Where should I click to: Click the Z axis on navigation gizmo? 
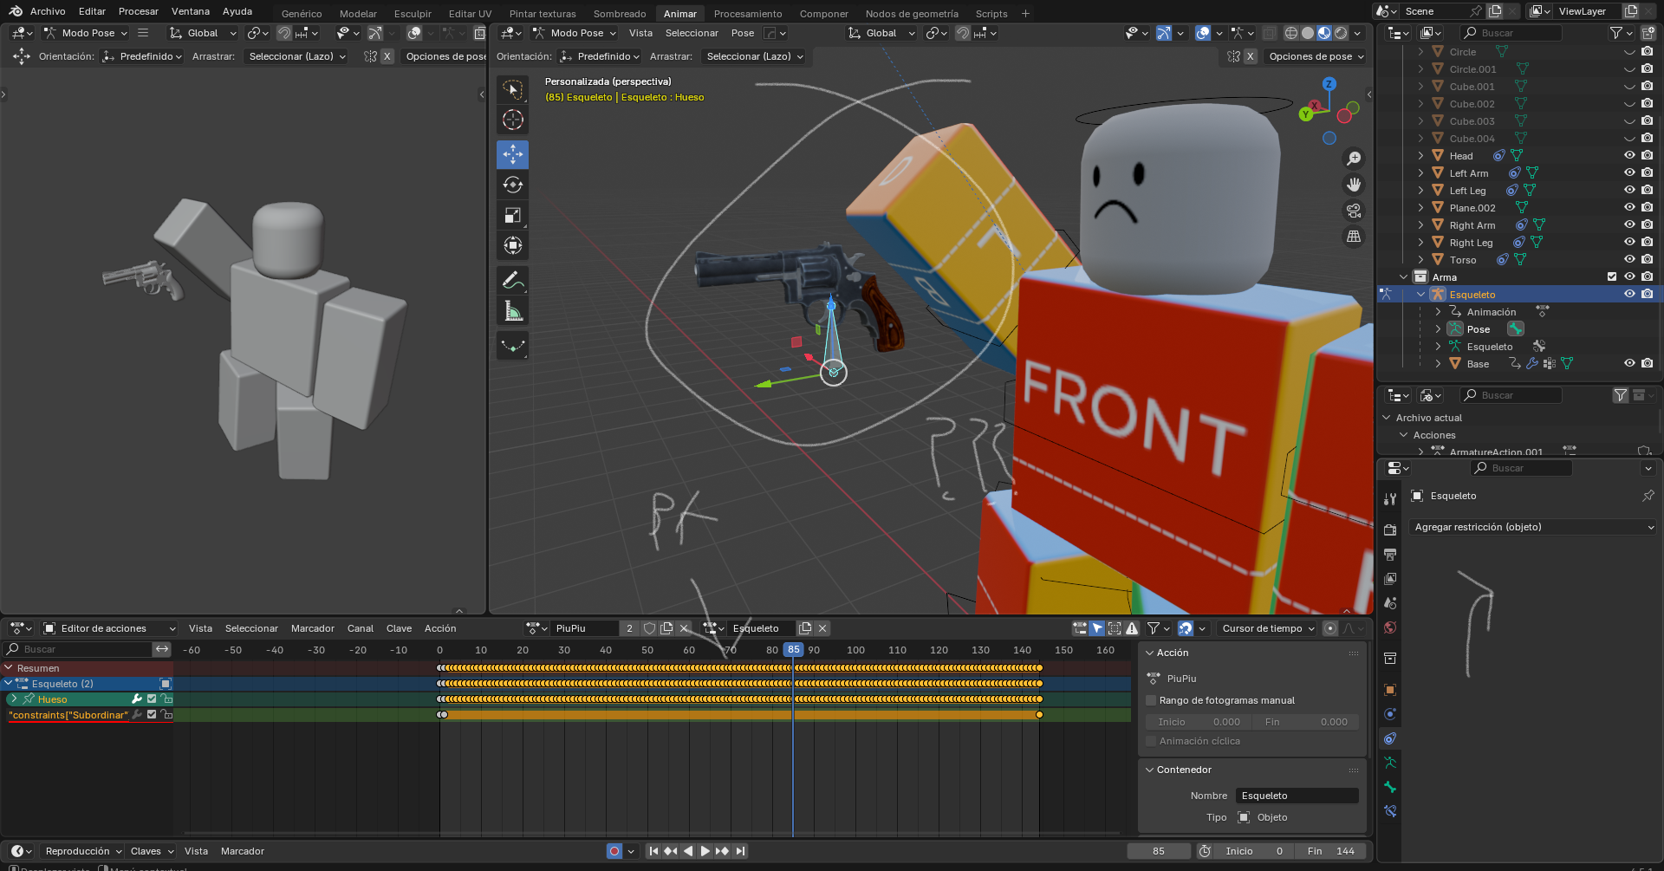(x=1329, y=84)
